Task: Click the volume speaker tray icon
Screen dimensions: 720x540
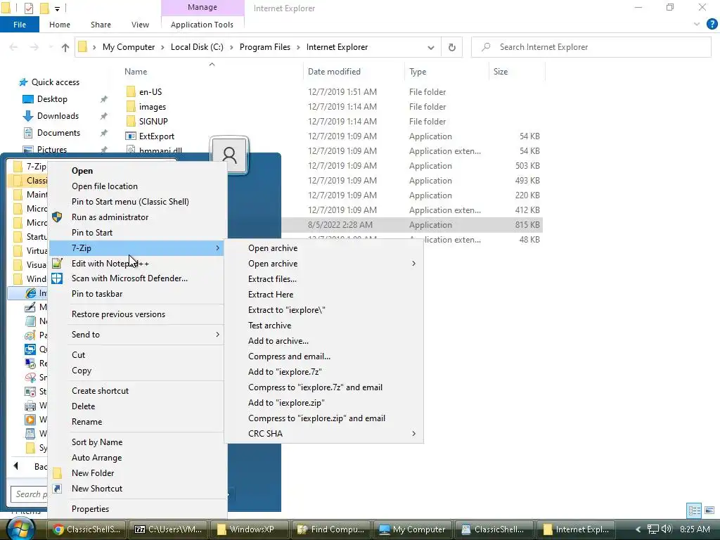Action: point(667,529)
